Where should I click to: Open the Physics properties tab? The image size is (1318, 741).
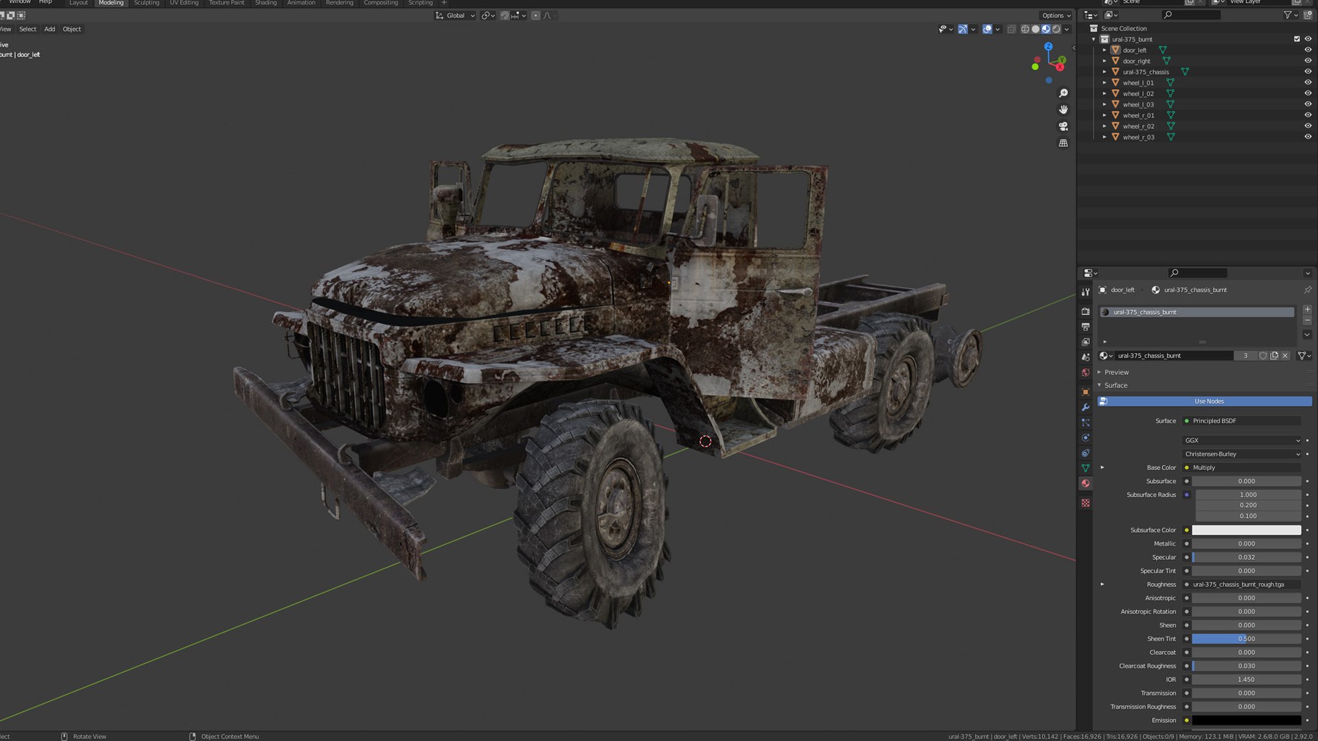(x=1085, y=438)
